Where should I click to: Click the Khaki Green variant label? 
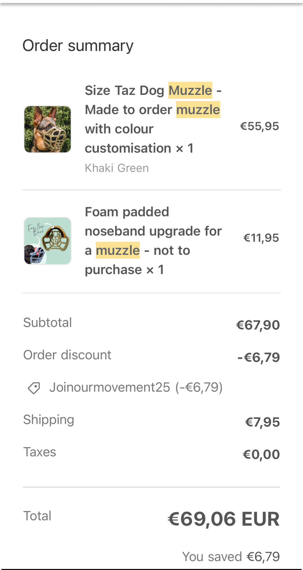tap(117, 168)
